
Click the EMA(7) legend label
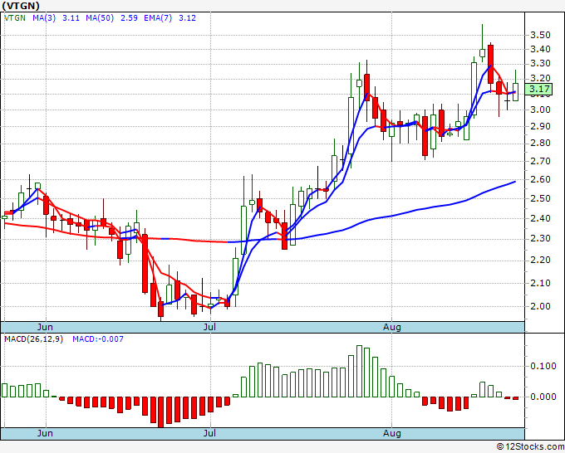click(158, 18)
